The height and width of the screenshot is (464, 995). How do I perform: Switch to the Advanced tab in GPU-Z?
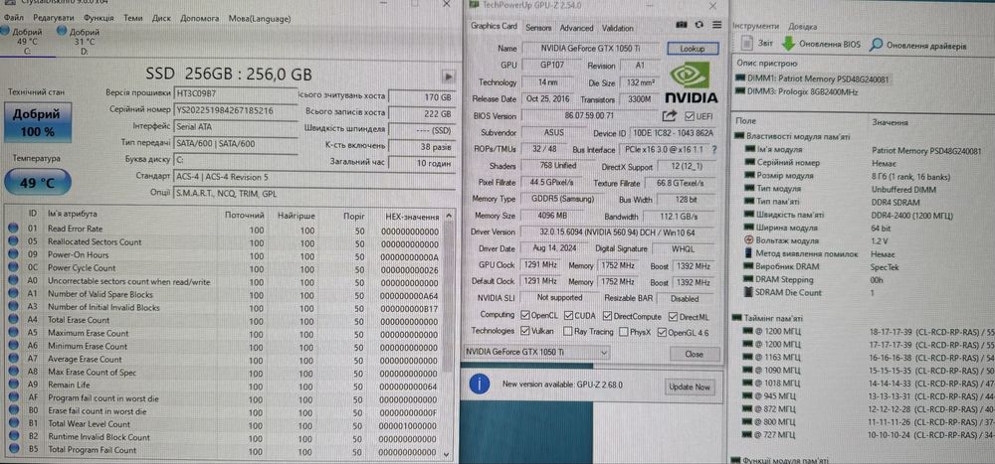pyautogui.click(x=576, y=28)
